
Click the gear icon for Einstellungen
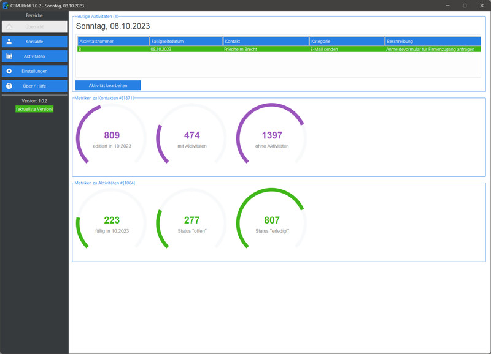(9, 71)
